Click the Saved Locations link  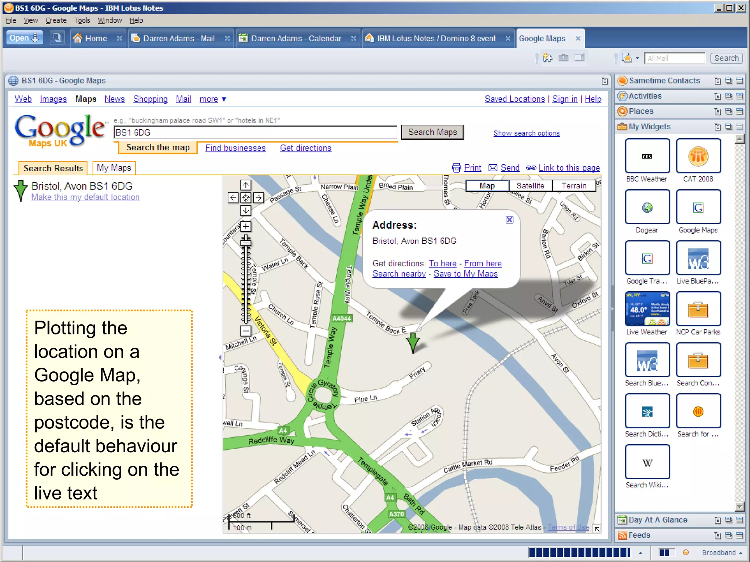click(515, 99)
